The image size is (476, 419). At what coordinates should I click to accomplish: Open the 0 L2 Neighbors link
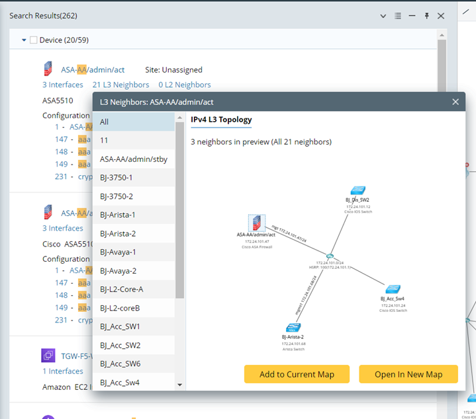point(185,85)
